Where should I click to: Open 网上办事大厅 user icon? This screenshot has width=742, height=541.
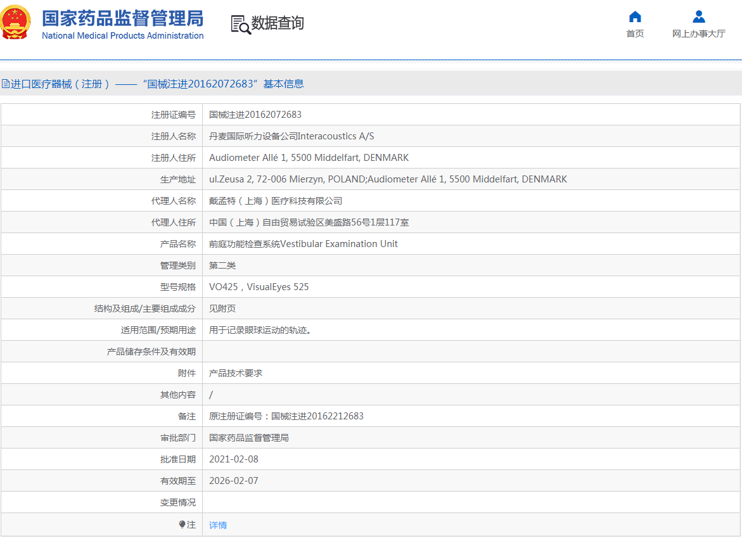click(698, 17)
